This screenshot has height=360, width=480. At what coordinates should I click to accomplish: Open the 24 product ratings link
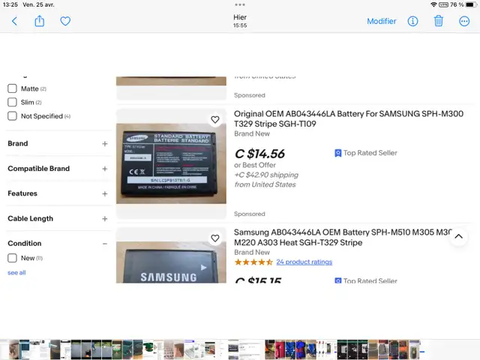click(x=304, y=262)
